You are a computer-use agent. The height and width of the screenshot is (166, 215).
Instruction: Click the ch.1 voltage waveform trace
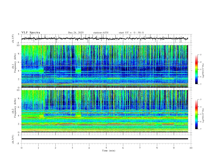[x=105, y=39]
